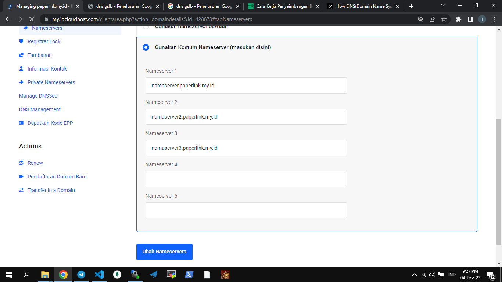The width and height of the screenshot is (502, 282).
Task: Open the tab search dropdown chevron
Action: (443, 6)
